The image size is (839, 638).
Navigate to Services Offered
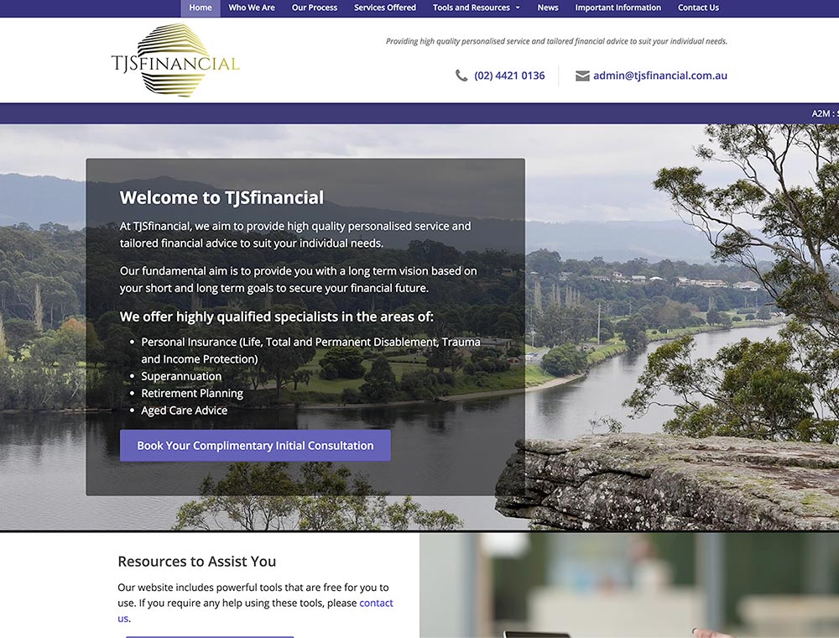[x=385, y=8]
